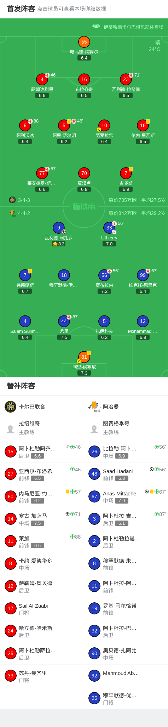Select number 10 努罗拉希 captain icon
The height and width of the screenshot is (727, 168).
pyautogui.click(x=104, y=125)
